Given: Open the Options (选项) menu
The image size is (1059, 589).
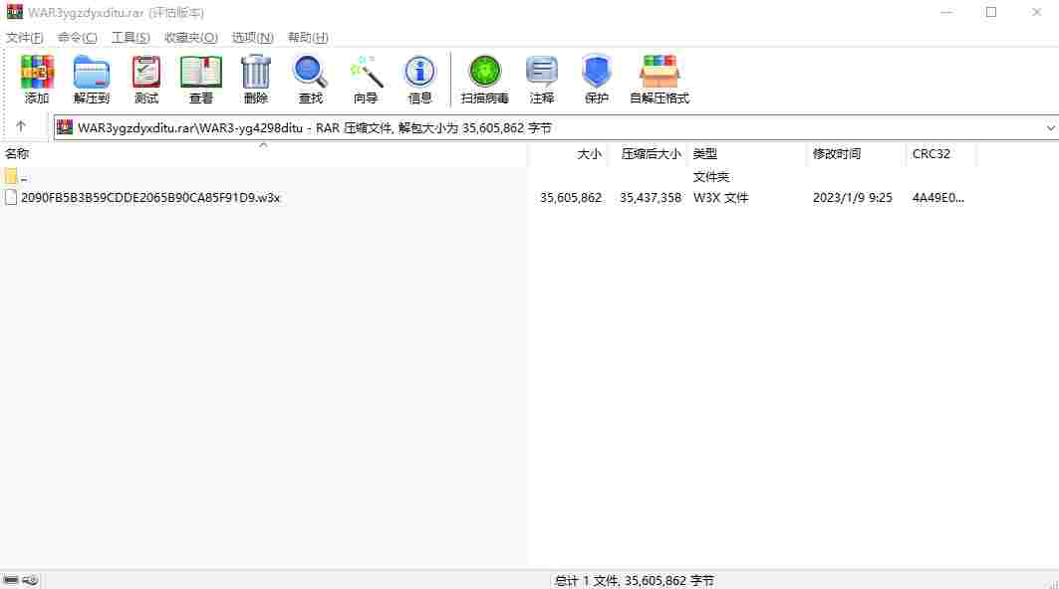Looking at the screenshot, I should (x=253, y=38).
